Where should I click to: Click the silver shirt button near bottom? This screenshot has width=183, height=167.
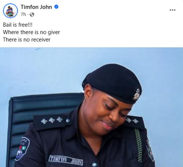point(94,165)
